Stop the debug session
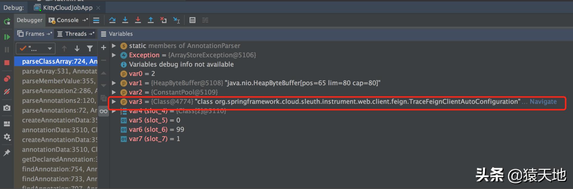Viewport: 573px width, 189px height. [x=7, y=63]
